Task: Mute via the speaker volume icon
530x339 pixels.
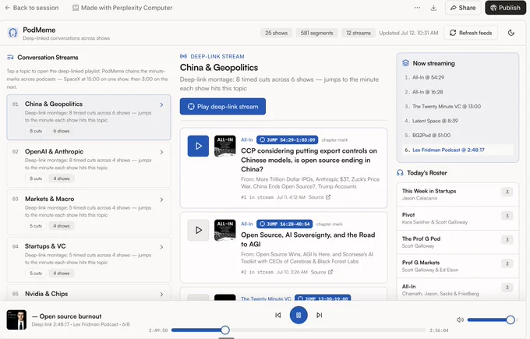Action: click(460, 320)
